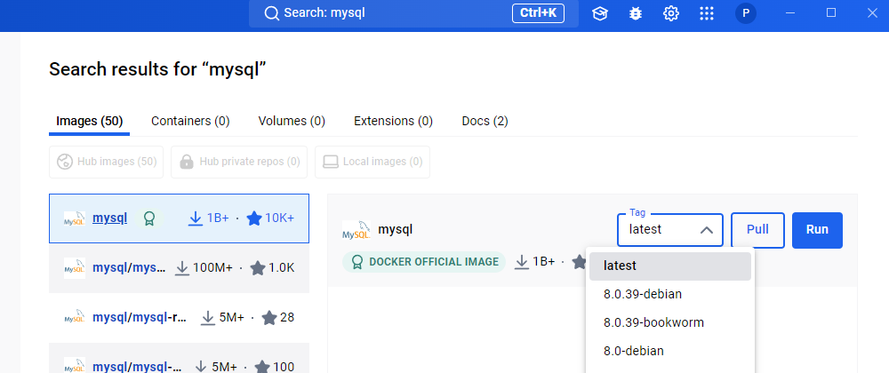Switch to the Docs (2) tab
Viewport: 889px width, 373px height.
485,121
